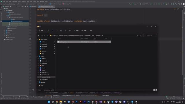The height and width of the screenshot is (104, 185).
Task: Click the Copy icon in File Explorer toolbar
Action: click(x=52, y=31)
